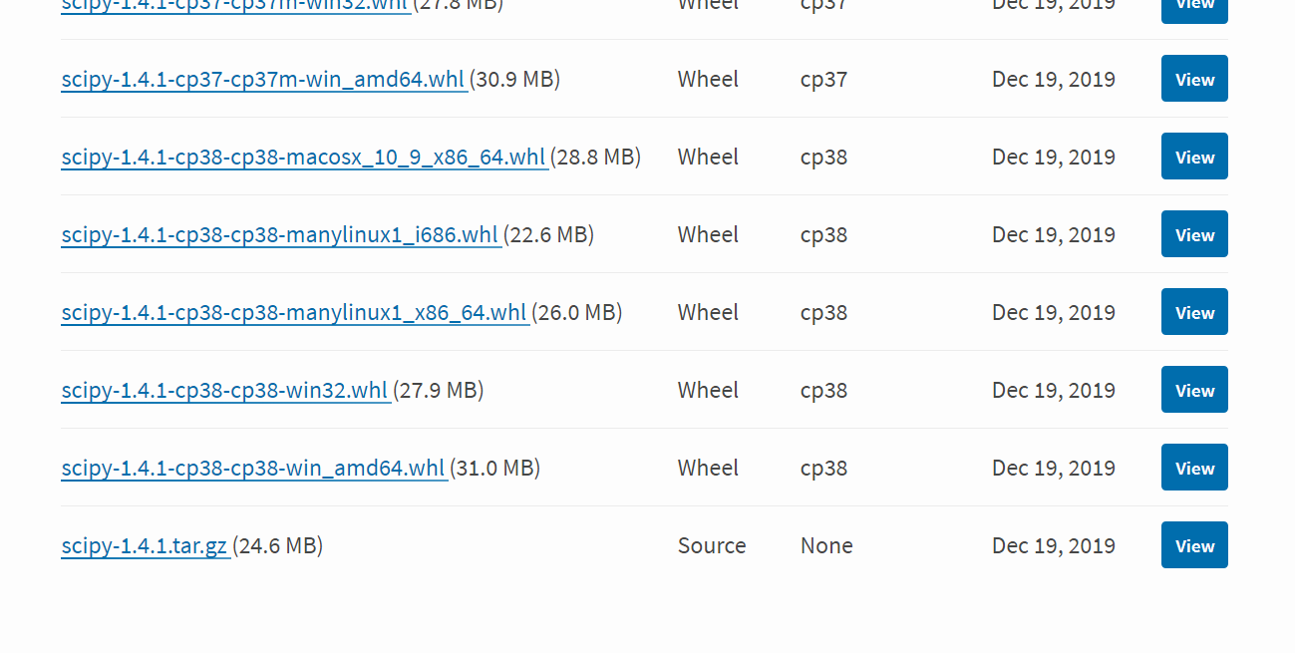View the cp37 win_amd64 wheel details
The image size is (1295, 653).
point(1193,79)
